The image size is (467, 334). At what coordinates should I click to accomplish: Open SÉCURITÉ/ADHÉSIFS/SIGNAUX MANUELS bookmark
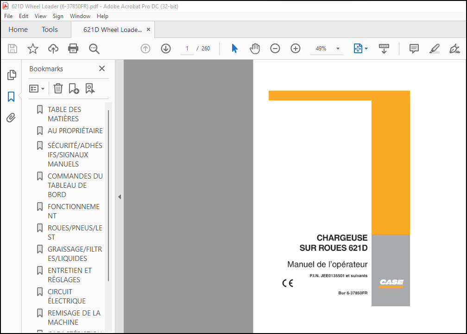[x=75, y=155]
